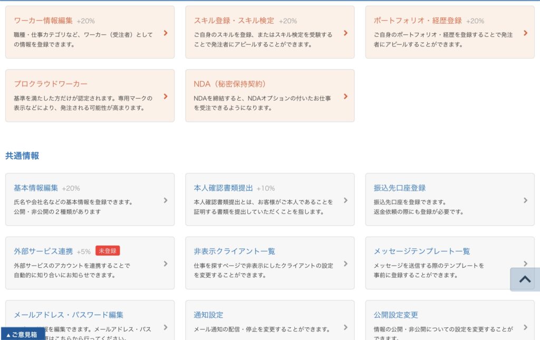Click the red 未登録 badge
This screenshot has width=540, height=340.
pos(108,251)
